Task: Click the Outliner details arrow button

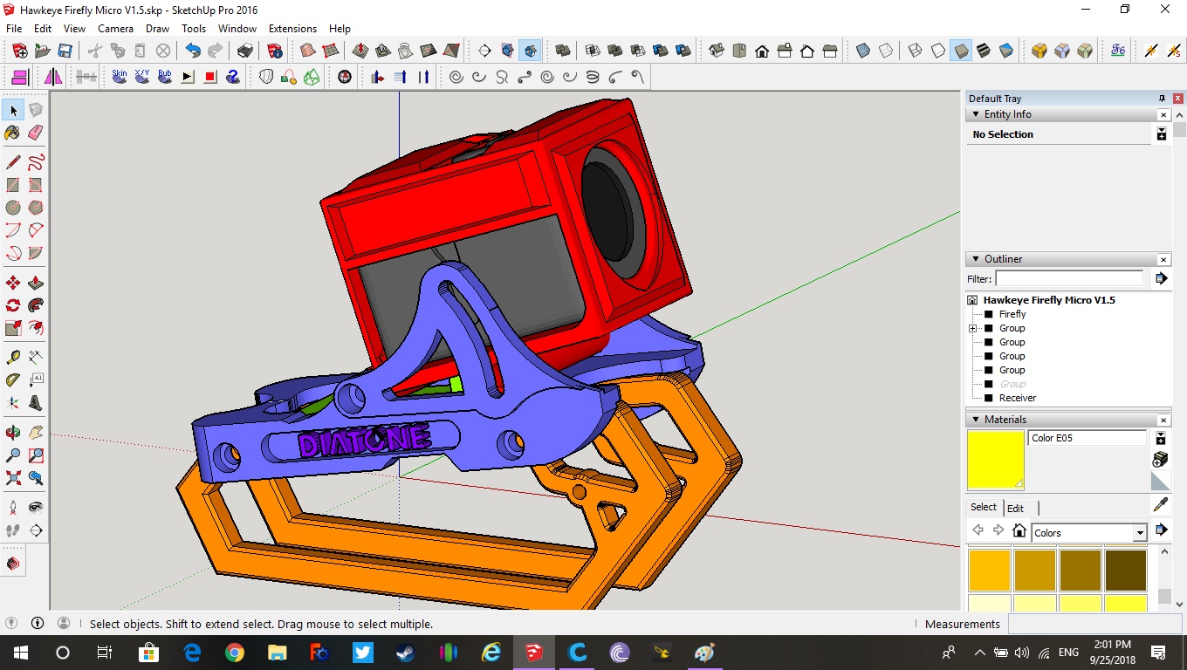Action: pos(1161,278)
